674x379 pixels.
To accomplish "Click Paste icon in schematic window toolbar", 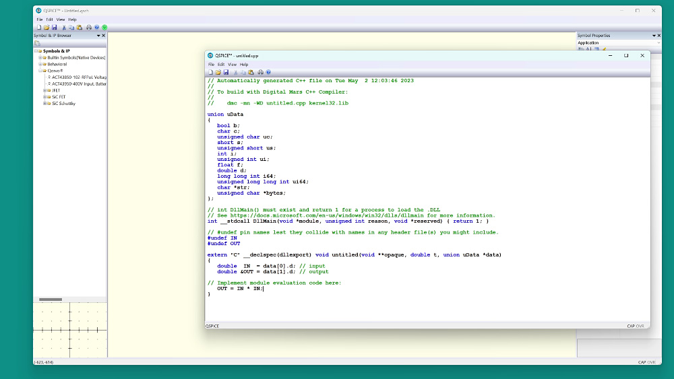I will 80,28.
